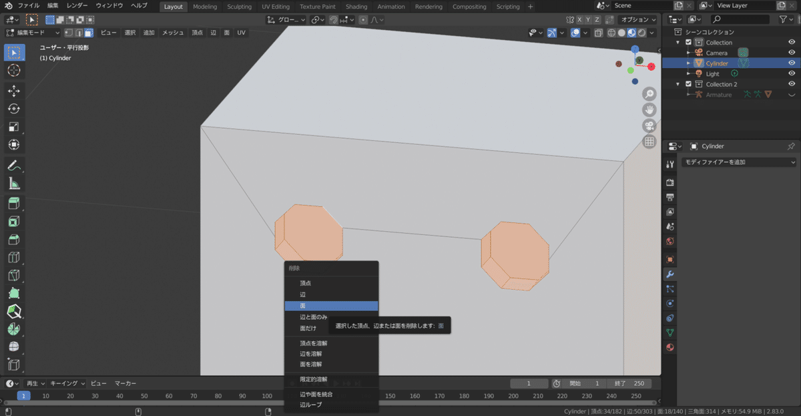Click the UV header menu
Screen dimensions: 801x416
pyautogui.click(x=241, y=33)
